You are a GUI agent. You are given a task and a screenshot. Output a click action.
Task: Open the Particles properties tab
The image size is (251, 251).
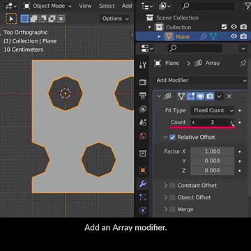coord(143,197)
